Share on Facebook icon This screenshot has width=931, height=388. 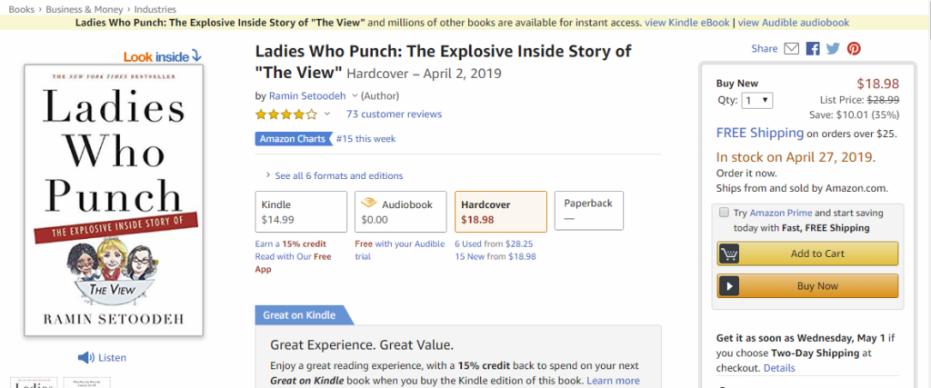click(813, 49)
